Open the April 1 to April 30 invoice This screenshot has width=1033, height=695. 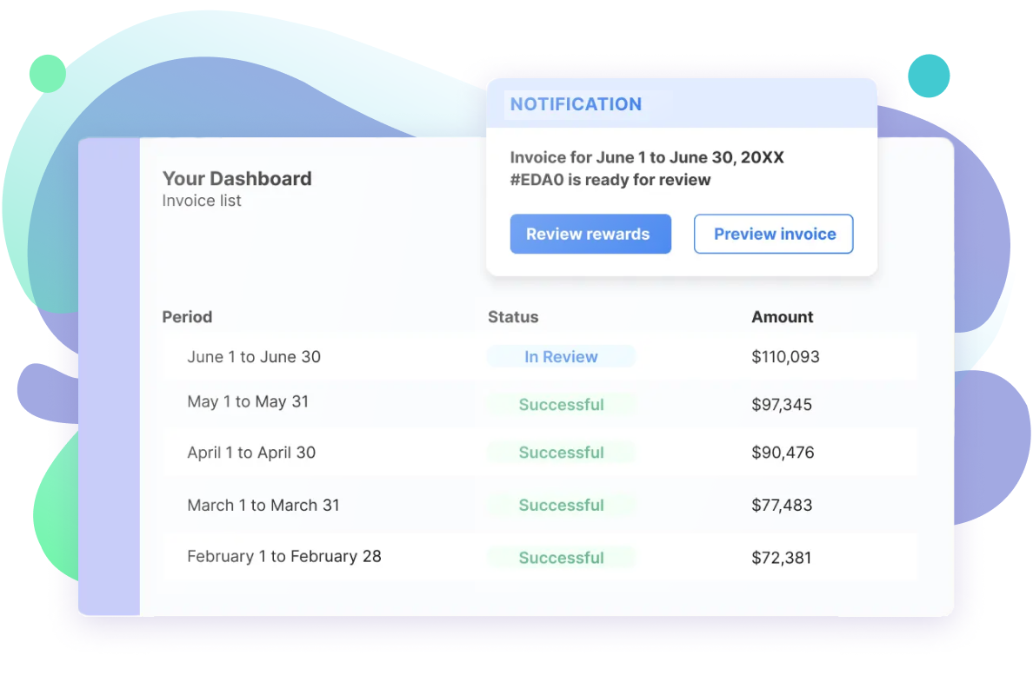coord(251,453)
